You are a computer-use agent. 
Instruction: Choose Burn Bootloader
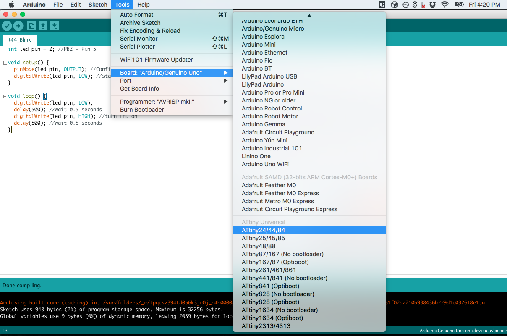pyautogui.click(x=172, y=110)
